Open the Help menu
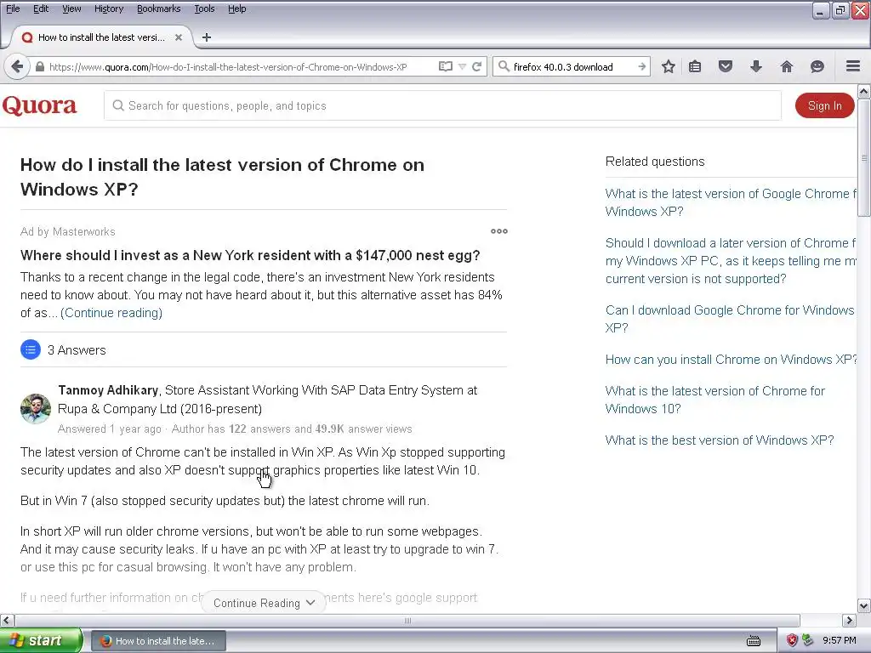The image size is (871, 653). (237, 9)
